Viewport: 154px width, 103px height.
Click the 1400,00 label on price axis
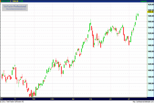coord(150,71)
